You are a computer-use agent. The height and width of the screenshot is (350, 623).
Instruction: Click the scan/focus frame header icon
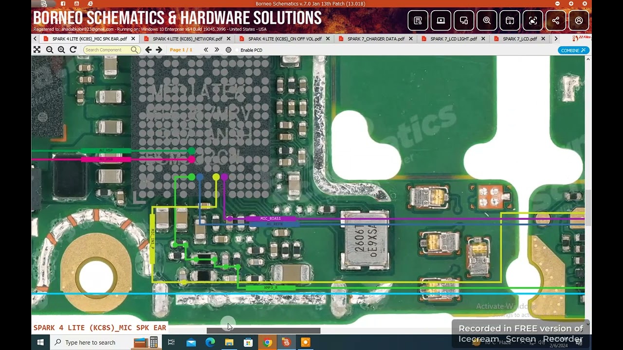point(533,21)
